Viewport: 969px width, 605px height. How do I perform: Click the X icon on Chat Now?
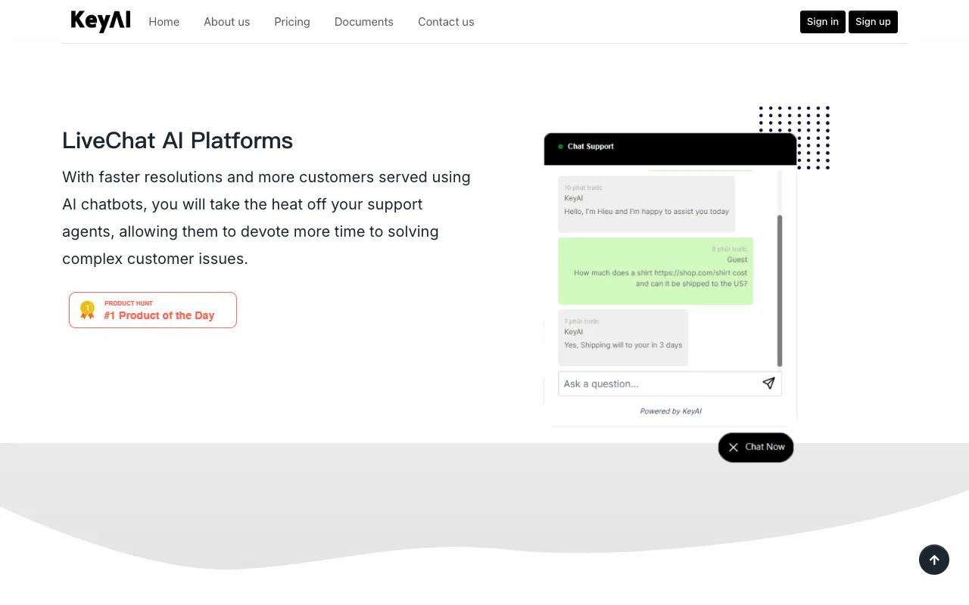[x=734, y=448]
